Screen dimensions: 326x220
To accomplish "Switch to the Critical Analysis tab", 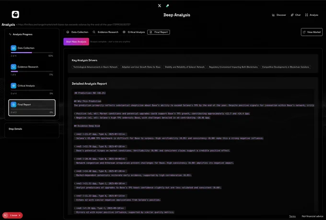I will (x=134, y=32).
